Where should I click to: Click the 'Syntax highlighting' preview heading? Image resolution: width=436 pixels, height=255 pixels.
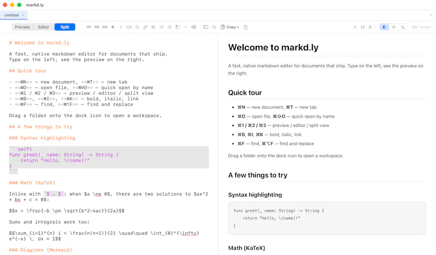click(x=255, y=195)
